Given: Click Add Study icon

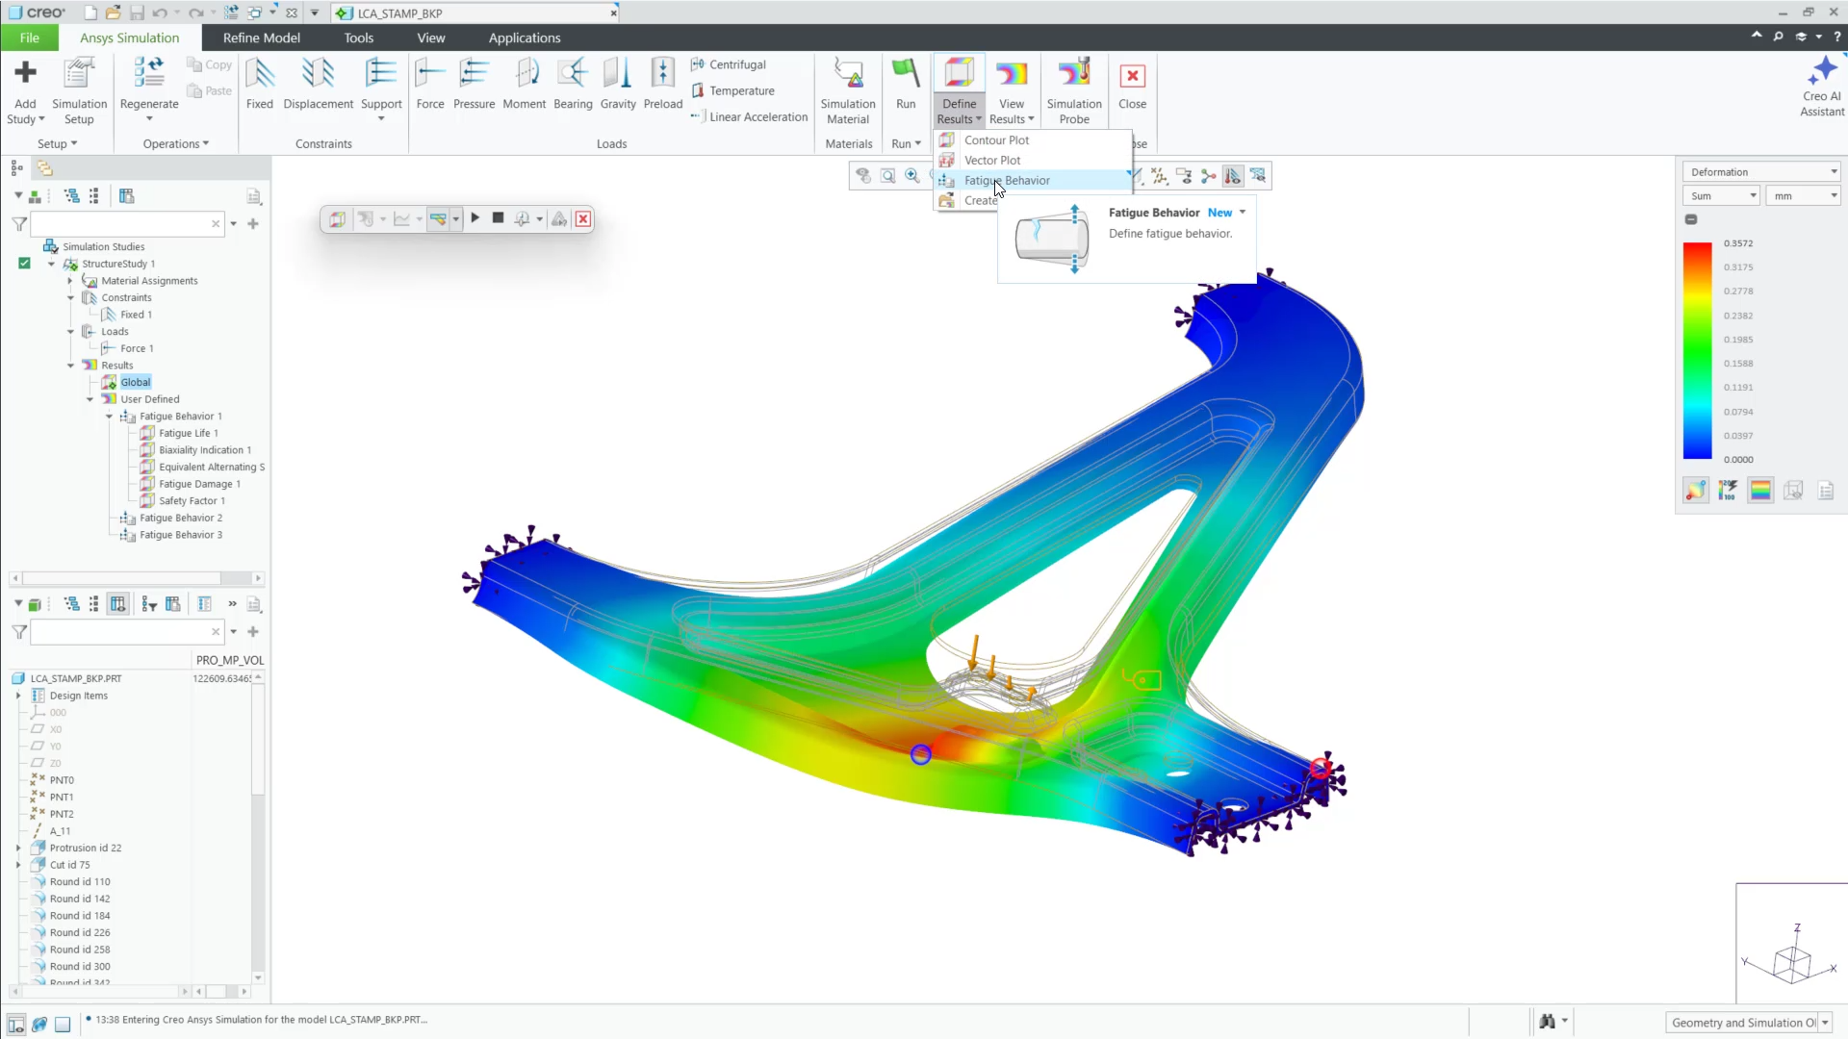Looking at the screenshot, I should click(x=26, y=73).
